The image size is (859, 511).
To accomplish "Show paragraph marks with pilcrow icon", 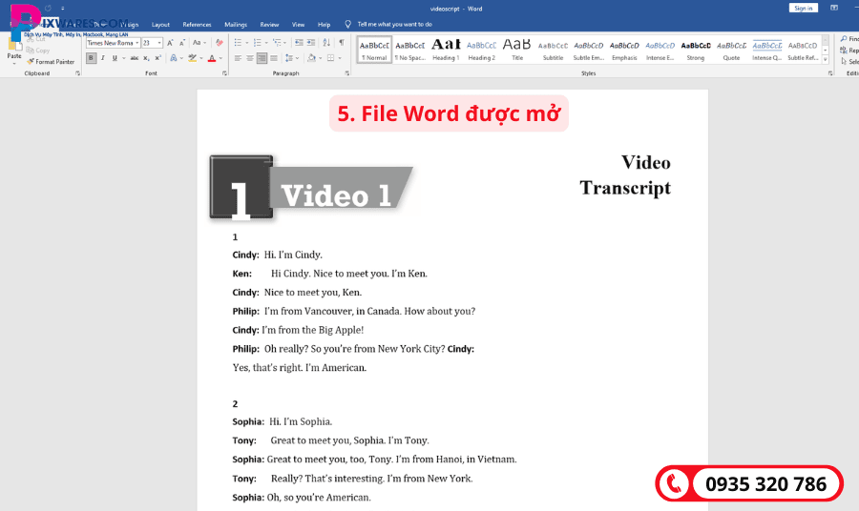I will tap(342, 43).
